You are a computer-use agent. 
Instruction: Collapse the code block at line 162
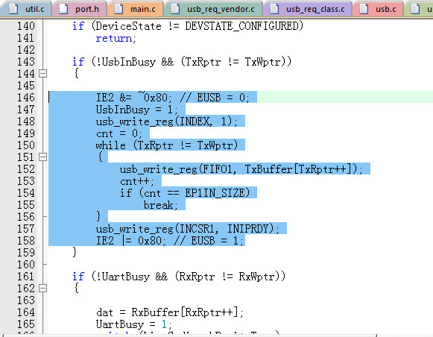click(x=42, y=289)
